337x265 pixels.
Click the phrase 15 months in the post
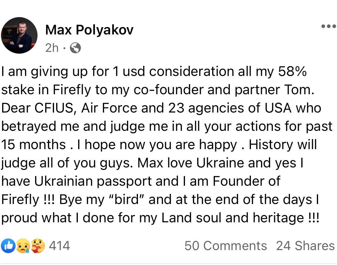34,145
